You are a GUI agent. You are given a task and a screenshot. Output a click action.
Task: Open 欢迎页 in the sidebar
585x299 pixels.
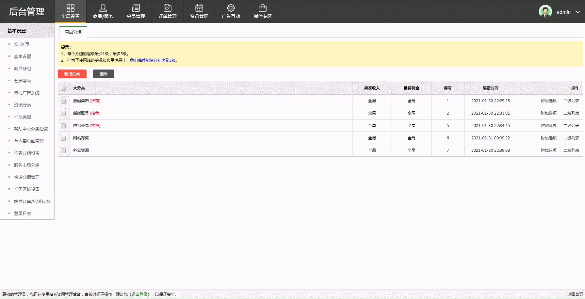22,44
